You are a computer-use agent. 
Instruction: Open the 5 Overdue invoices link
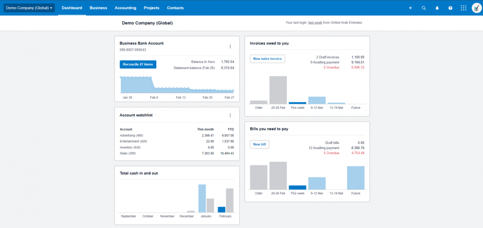click(331, 67)
